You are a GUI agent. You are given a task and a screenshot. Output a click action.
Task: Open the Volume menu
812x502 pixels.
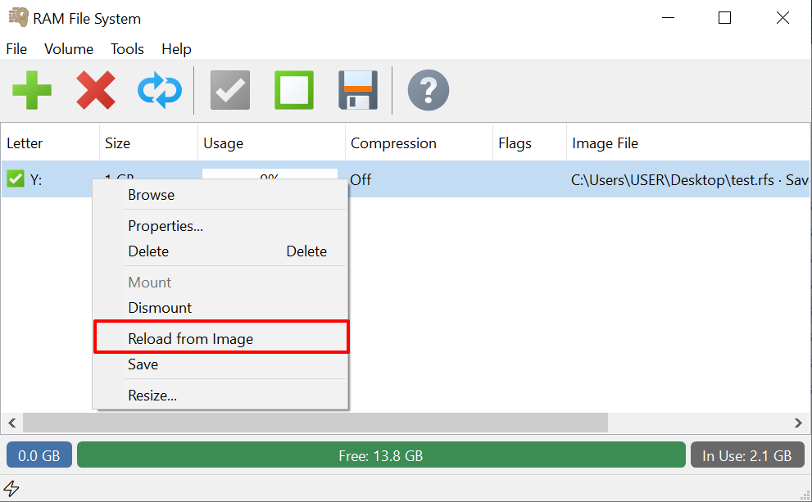tap(69, 49)
